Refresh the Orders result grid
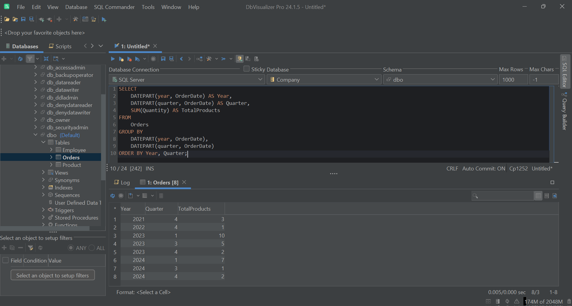The width and height of the screenshot is (572, 306). (x=113, y=196)
